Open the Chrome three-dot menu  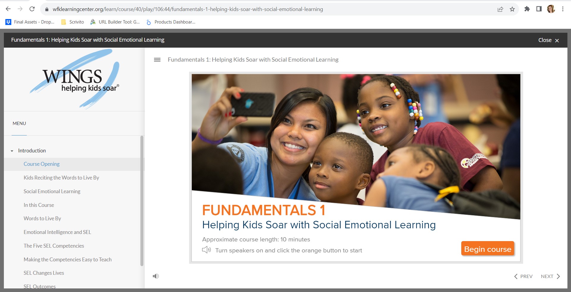pos(563,9)
